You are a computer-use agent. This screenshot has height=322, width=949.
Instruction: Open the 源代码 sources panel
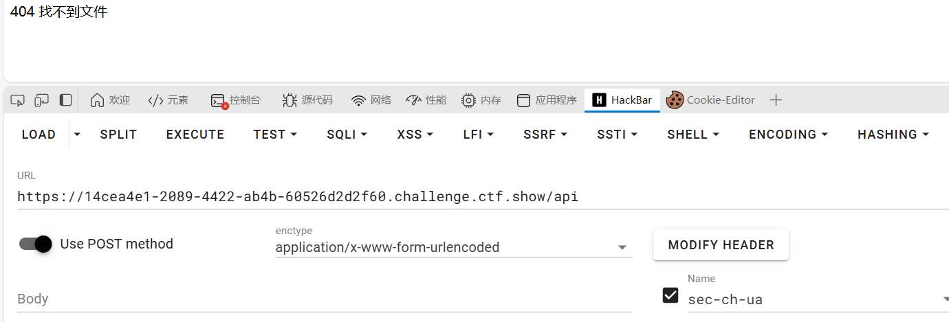tap(307, 100)
